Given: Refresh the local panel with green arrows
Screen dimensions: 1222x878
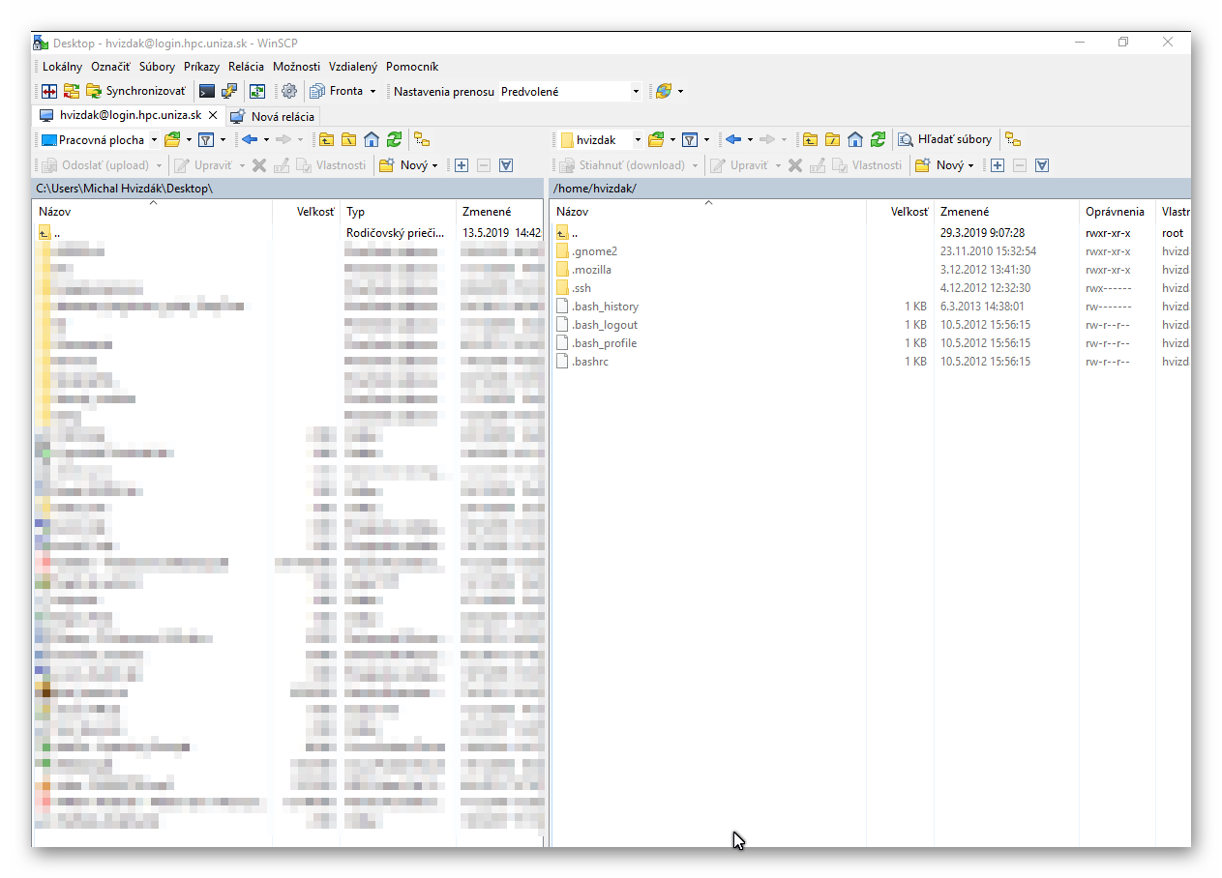Looking at the screenshot, I should click(x=394, y=140).
